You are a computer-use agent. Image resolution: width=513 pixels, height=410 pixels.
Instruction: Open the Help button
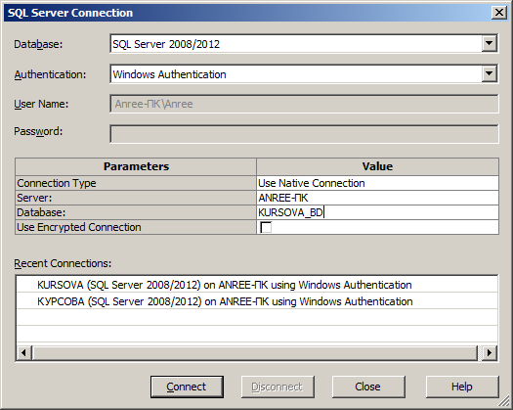click(x=462, y=387)
